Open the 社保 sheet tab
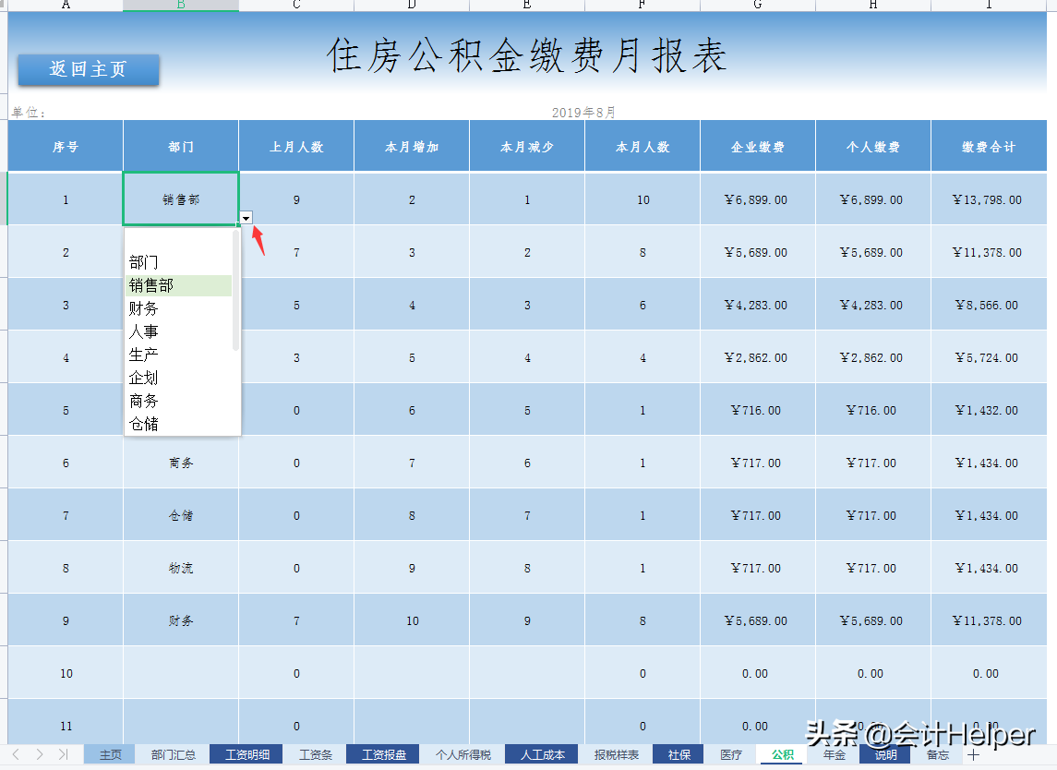The height and width of the screenshot is (770, 1057). click(x=678, y=754)
